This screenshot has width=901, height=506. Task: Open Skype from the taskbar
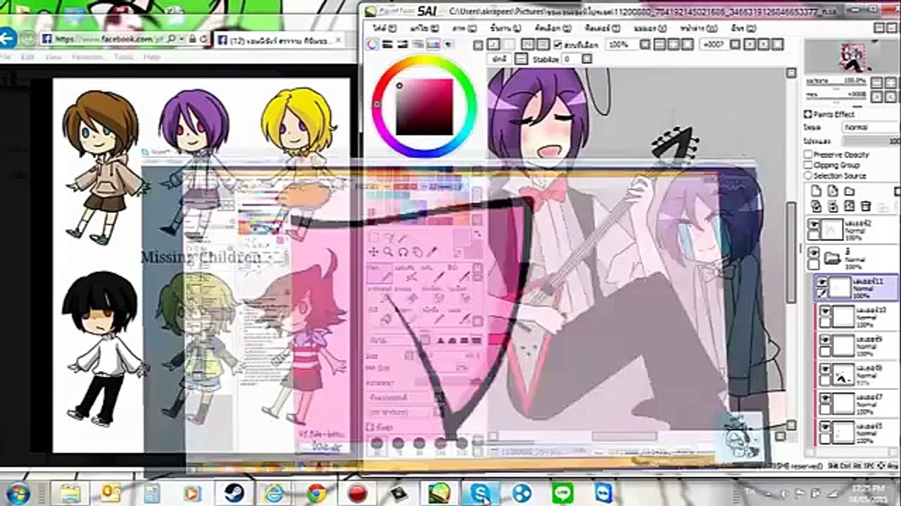click(480, 493)
